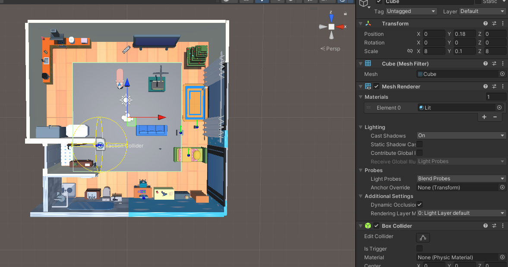This screenshot has height=267, width=508.
Task: Click the directional light sun gizmo in scene
Action: [126, 100]
